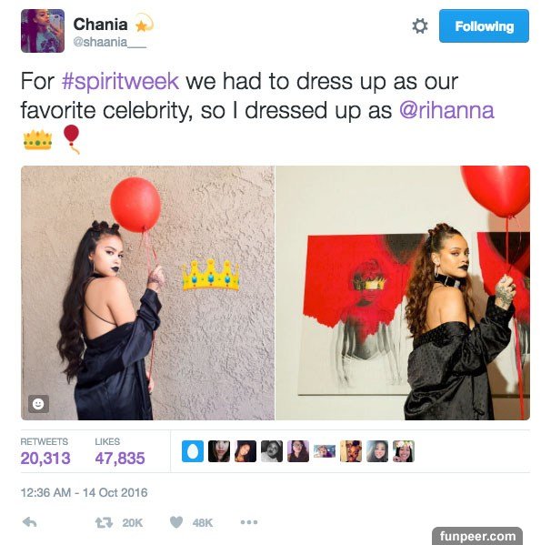Click the funpeer.com watermark
The width and height of the screenshot is (541, 545).
477,536
